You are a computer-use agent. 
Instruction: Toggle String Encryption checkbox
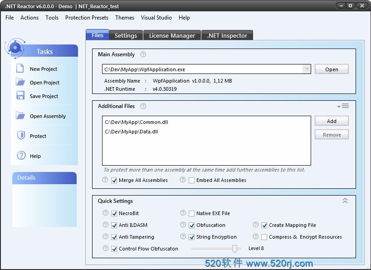pos(191,237)
